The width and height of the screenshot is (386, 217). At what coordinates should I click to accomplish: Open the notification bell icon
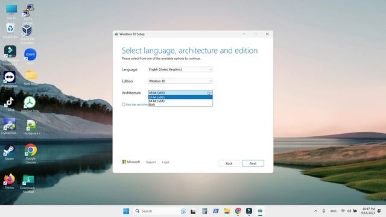coord(379,211)
